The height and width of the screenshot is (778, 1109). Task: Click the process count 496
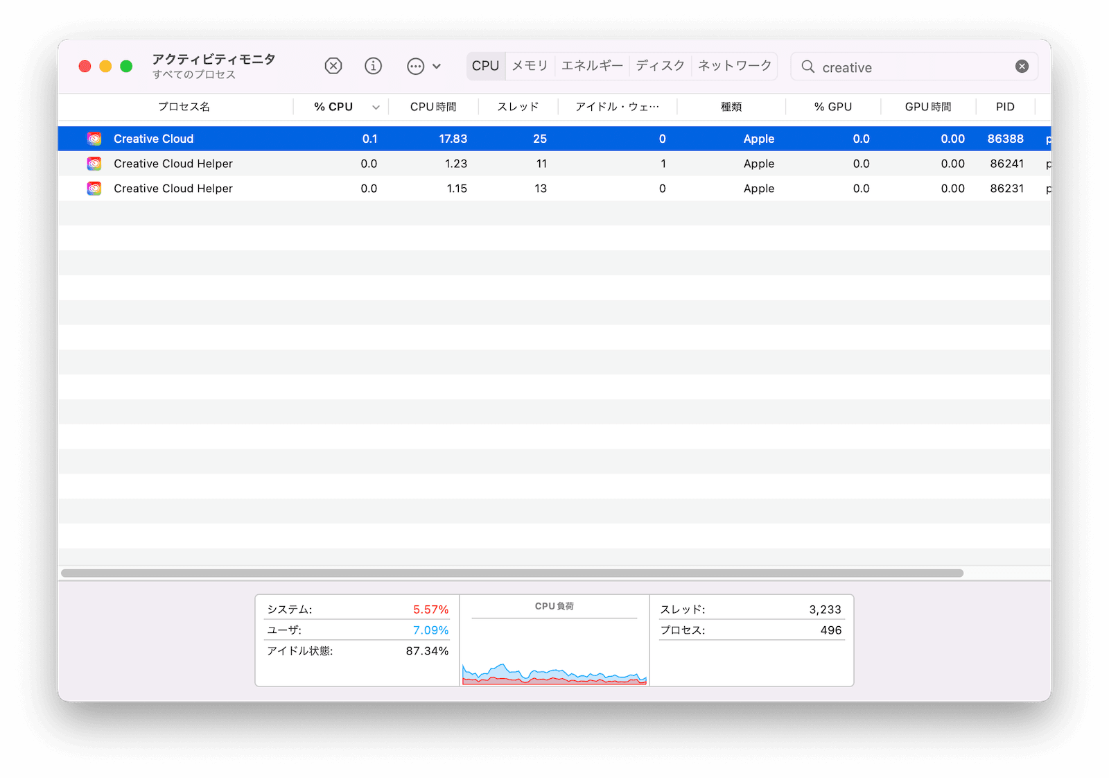click(831, 630)
